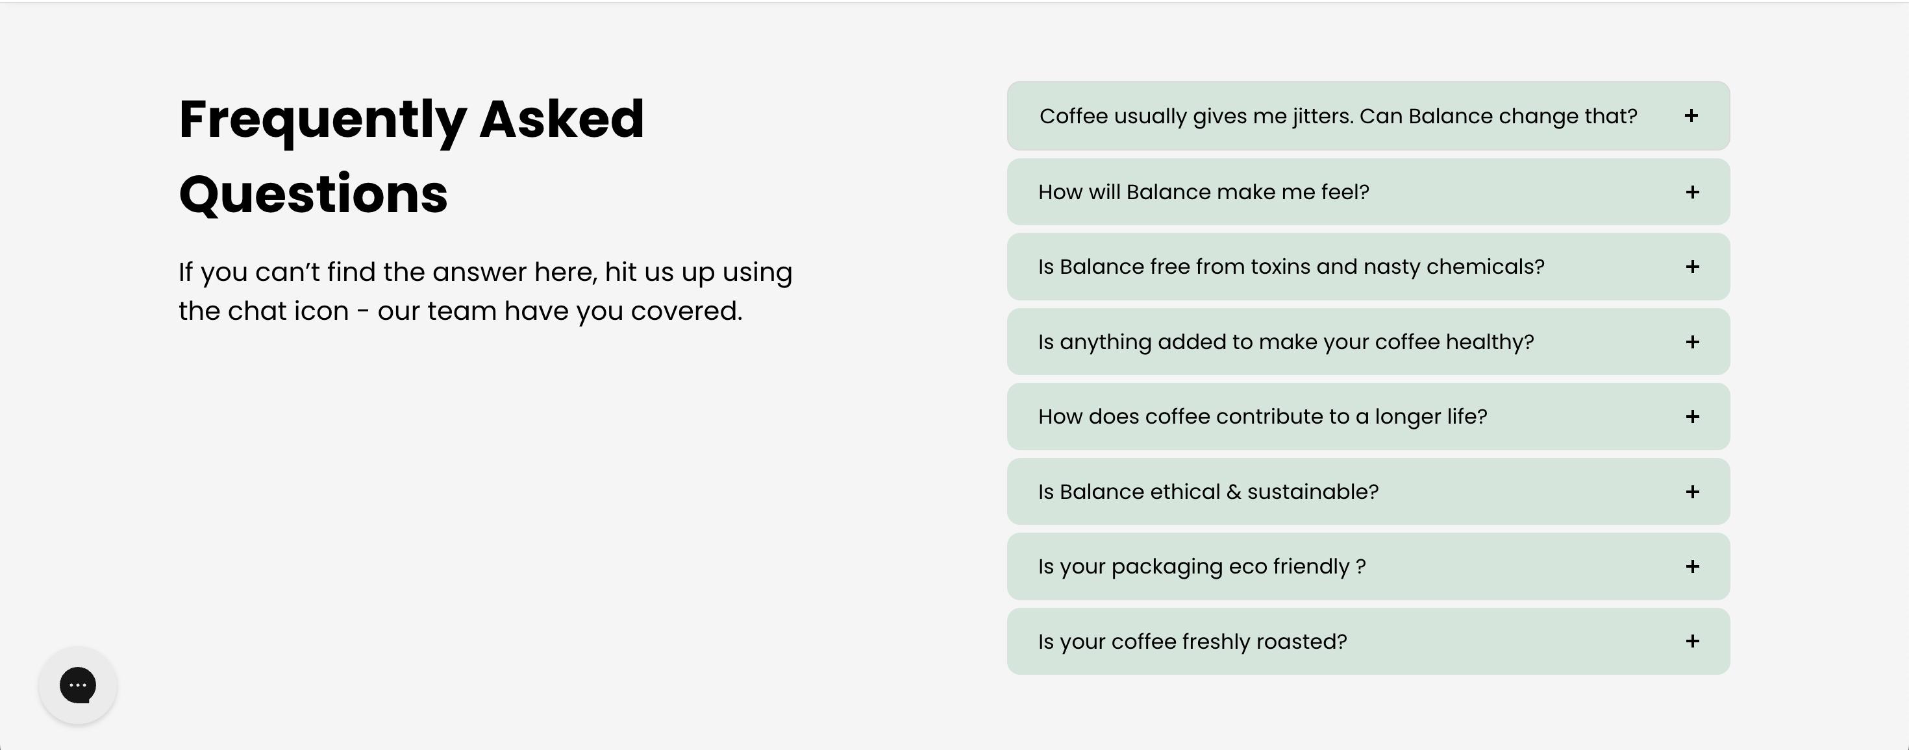1909x750 pixels.
Task: Expand 'How will Balance make me feel?'
Action: tap(1368, 192)
